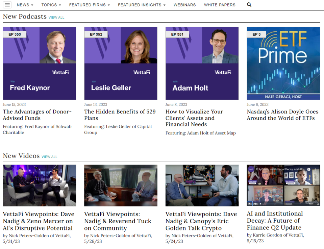Expand the FEATURED FIRMS dropdown
The height and width of the screenshot is (249, 324).
pyautogui.click(x=90, y=5)
